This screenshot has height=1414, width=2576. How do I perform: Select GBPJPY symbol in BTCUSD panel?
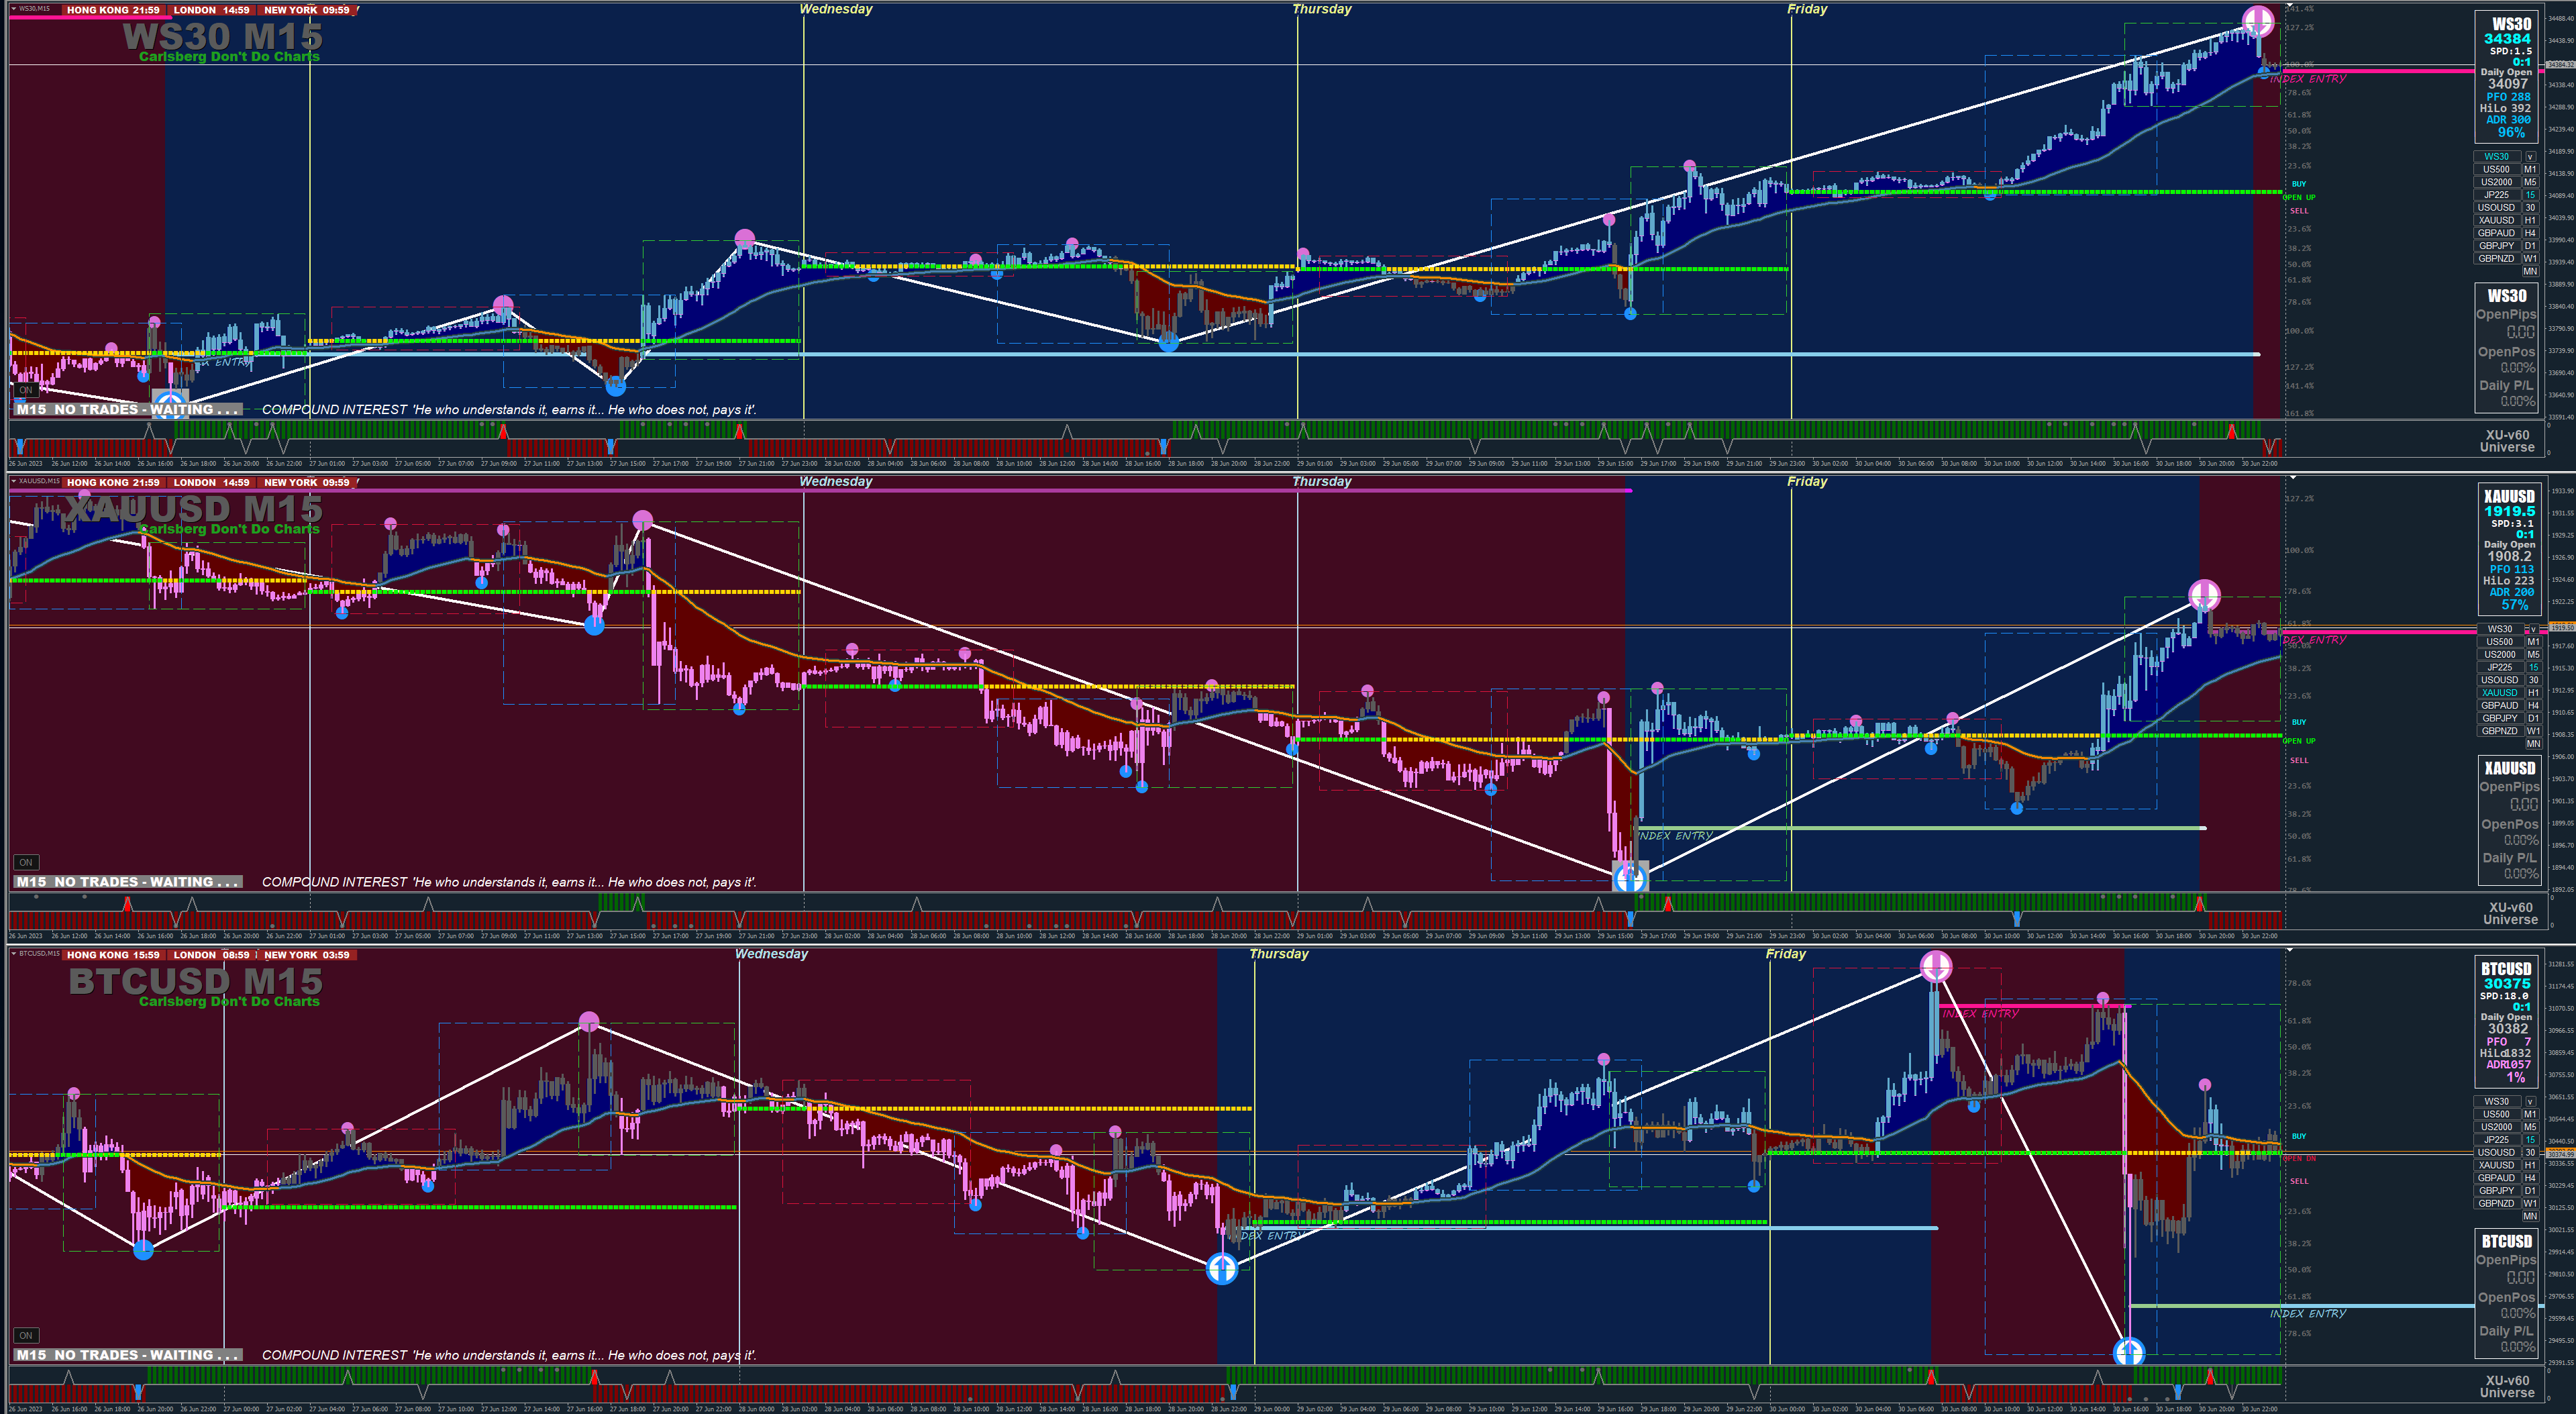(2496, 1190)
